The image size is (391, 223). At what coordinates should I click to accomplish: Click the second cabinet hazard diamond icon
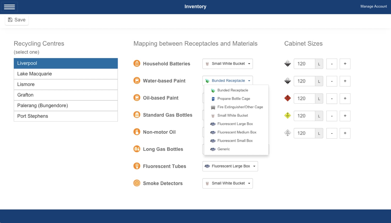click(288, 81)
